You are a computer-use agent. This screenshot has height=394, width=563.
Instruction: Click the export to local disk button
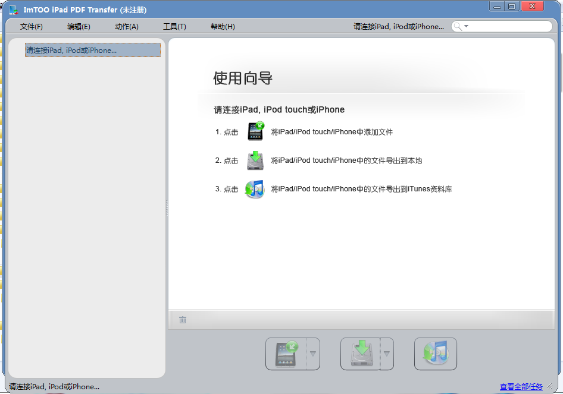[361, 354]
